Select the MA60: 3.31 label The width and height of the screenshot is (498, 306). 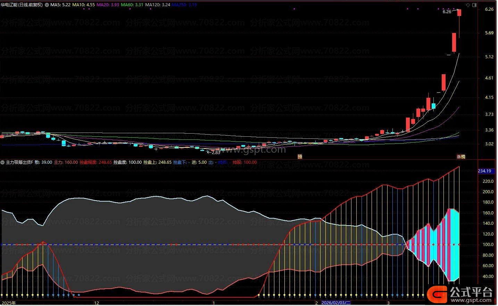coord(132,5)
